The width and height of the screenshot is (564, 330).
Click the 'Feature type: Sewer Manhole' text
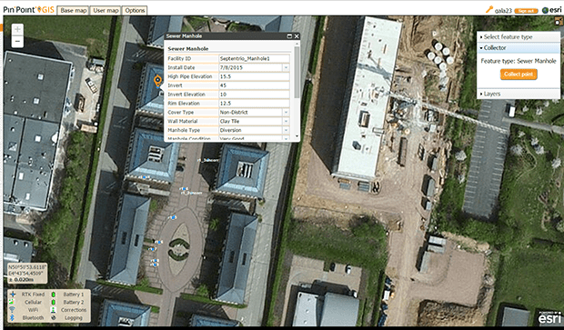point(519,61)
